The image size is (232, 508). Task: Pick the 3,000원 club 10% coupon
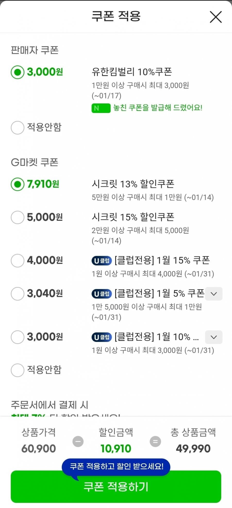(x=18, y=337)
